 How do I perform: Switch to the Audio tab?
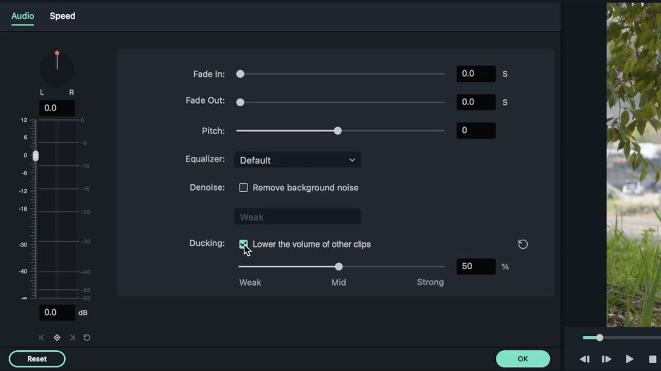pyautogui.click(x=23, y=16)
